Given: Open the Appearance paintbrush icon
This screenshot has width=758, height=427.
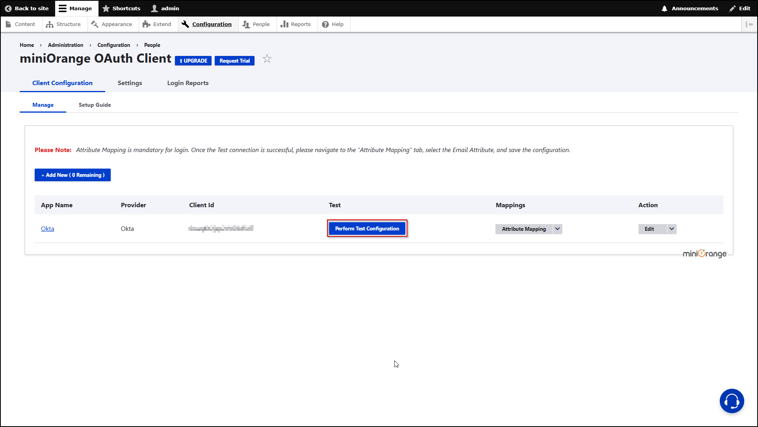Looking at the screenshot, I should (x=95, y=24).
